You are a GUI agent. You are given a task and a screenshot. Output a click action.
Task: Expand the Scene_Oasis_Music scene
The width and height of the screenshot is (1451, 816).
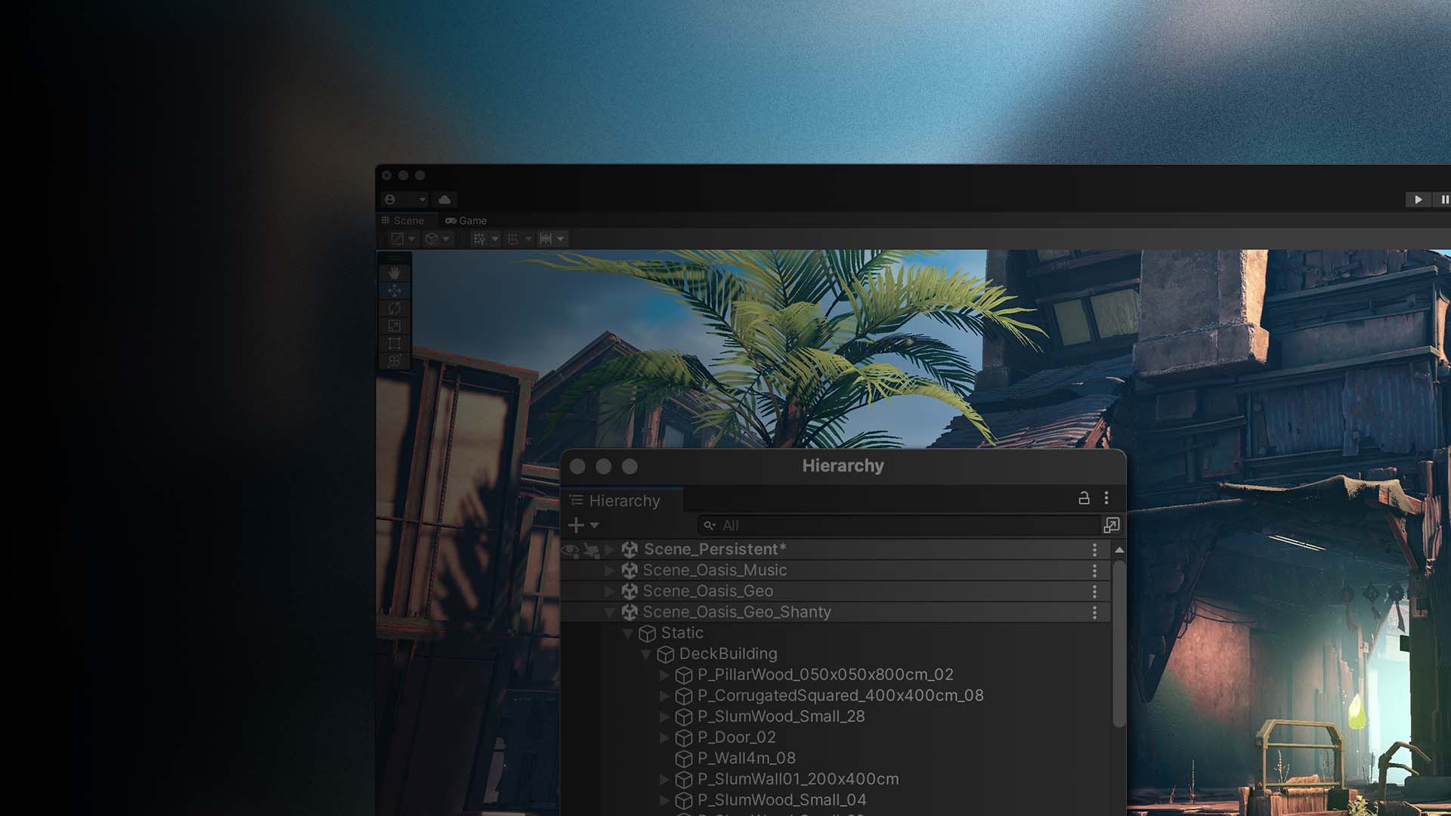click(x=609, y=570)
